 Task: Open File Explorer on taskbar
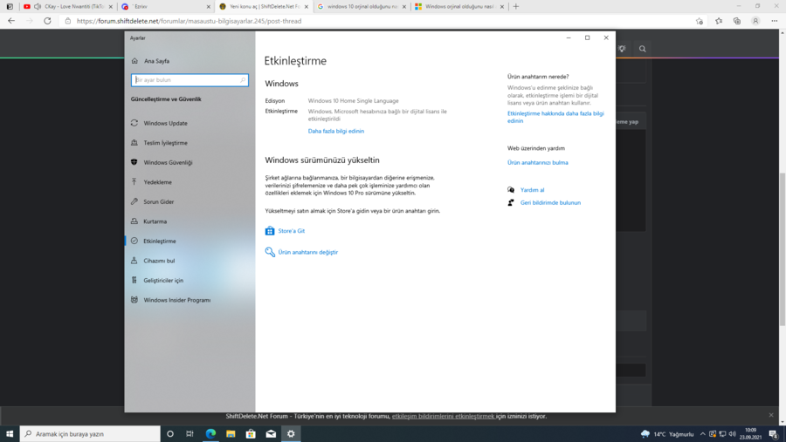pyautogui.click(x=231, y=433)
